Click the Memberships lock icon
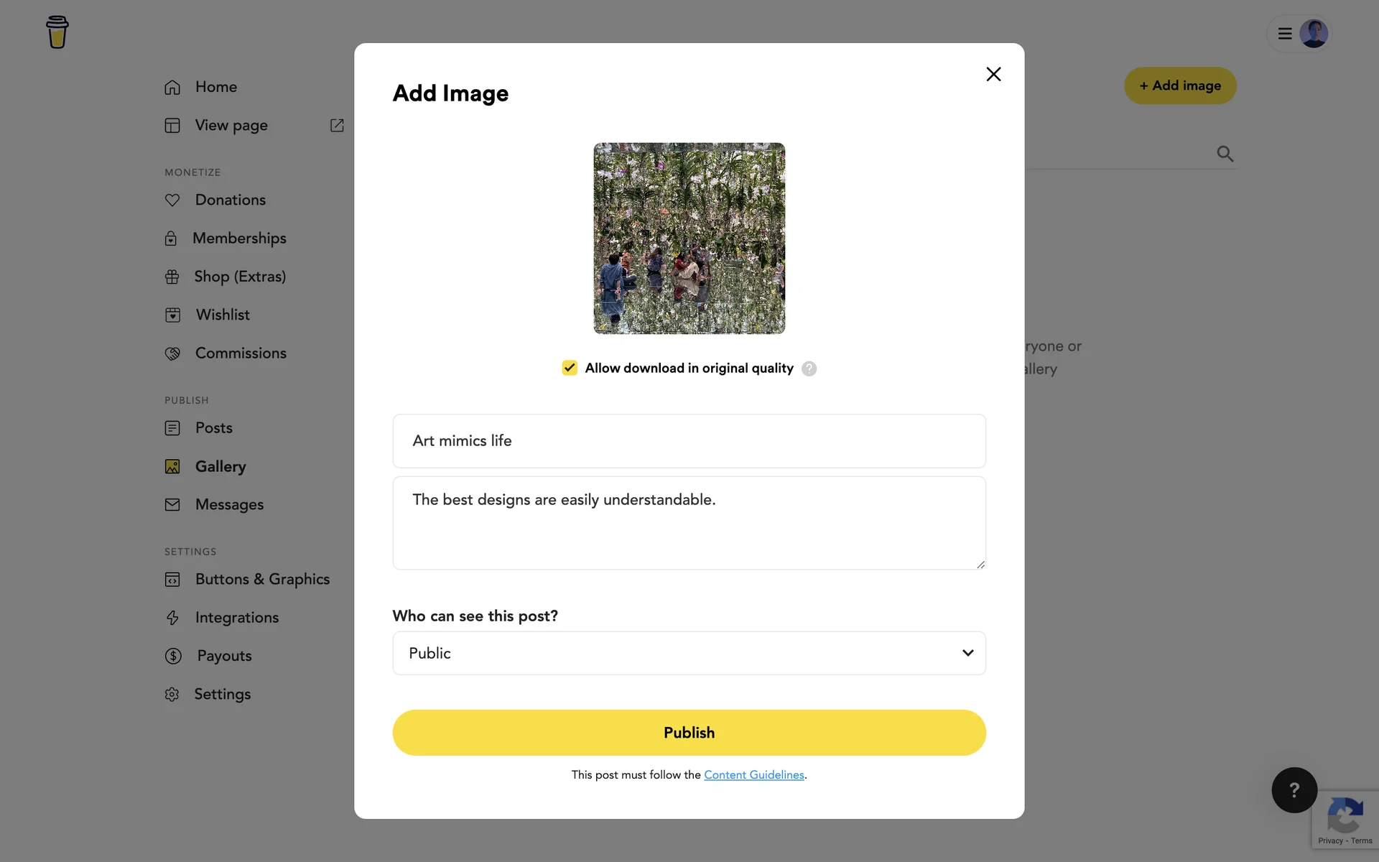Screen dimensions: 1379x862 (171, 238)
